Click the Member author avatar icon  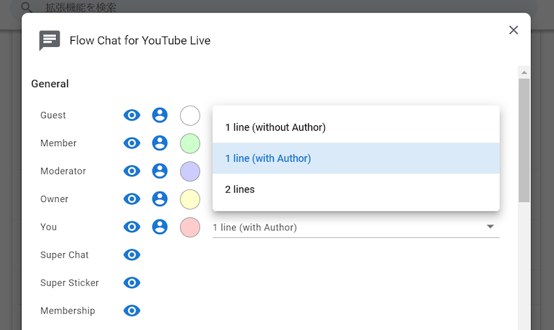click(160, 143)
